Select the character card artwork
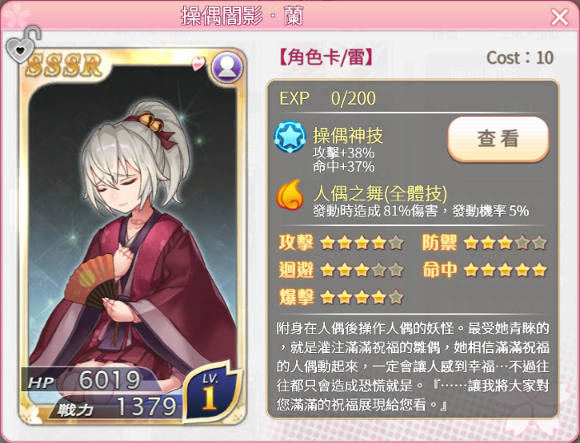 tap(133, 237)
